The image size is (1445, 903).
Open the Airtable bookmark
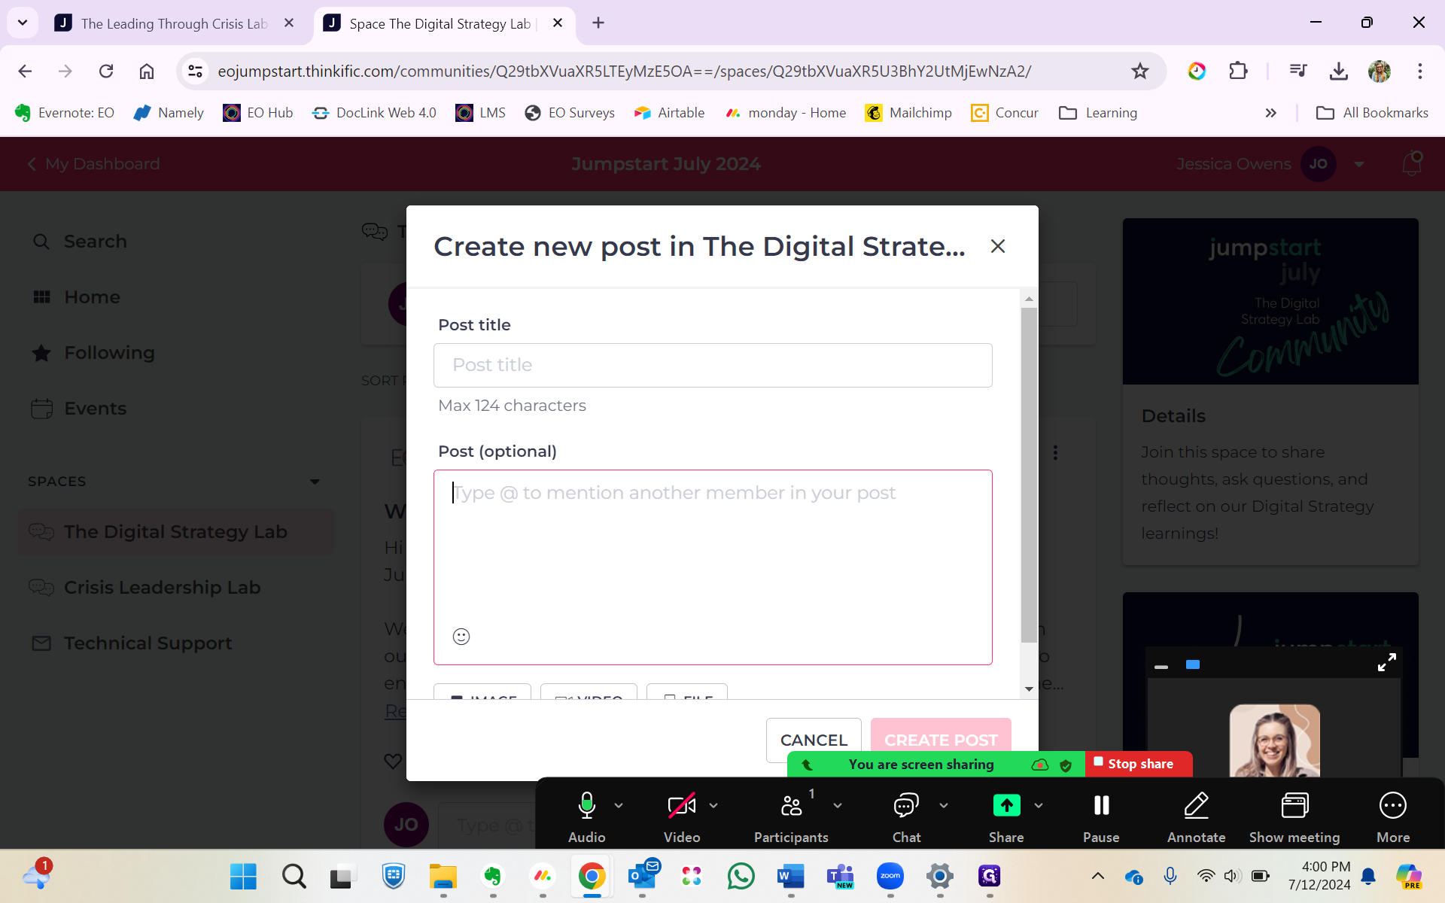(x=670, y=113)
